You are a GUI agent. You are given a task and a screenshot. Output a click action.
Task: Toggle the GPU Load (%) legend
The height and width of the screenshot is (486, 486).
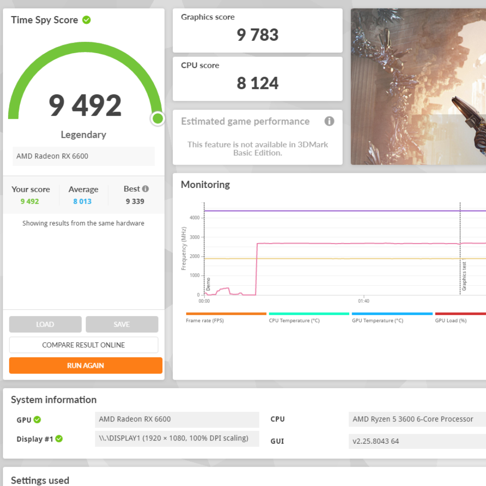460,318
